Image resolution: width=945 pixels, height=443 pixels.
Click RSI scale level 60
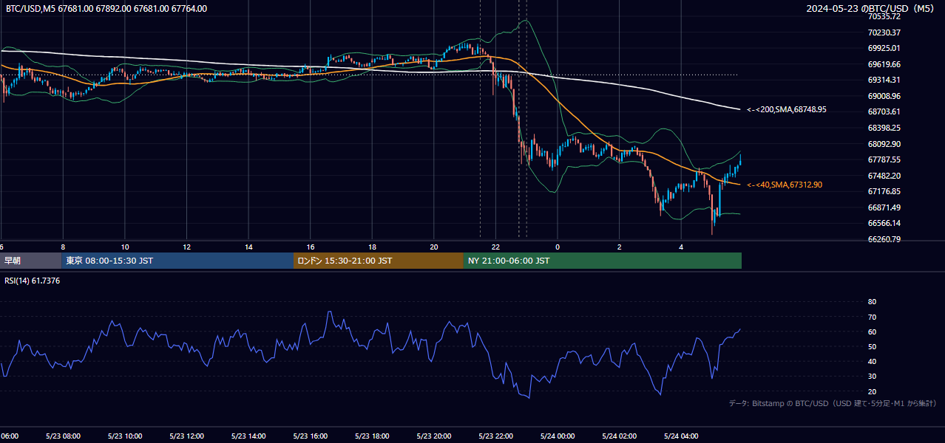coord(872,332)
